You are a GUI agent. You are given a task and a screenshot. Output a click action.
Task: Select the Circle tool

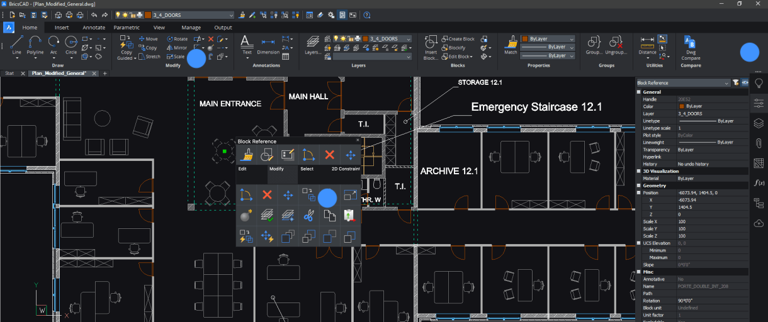pos(71,45)
